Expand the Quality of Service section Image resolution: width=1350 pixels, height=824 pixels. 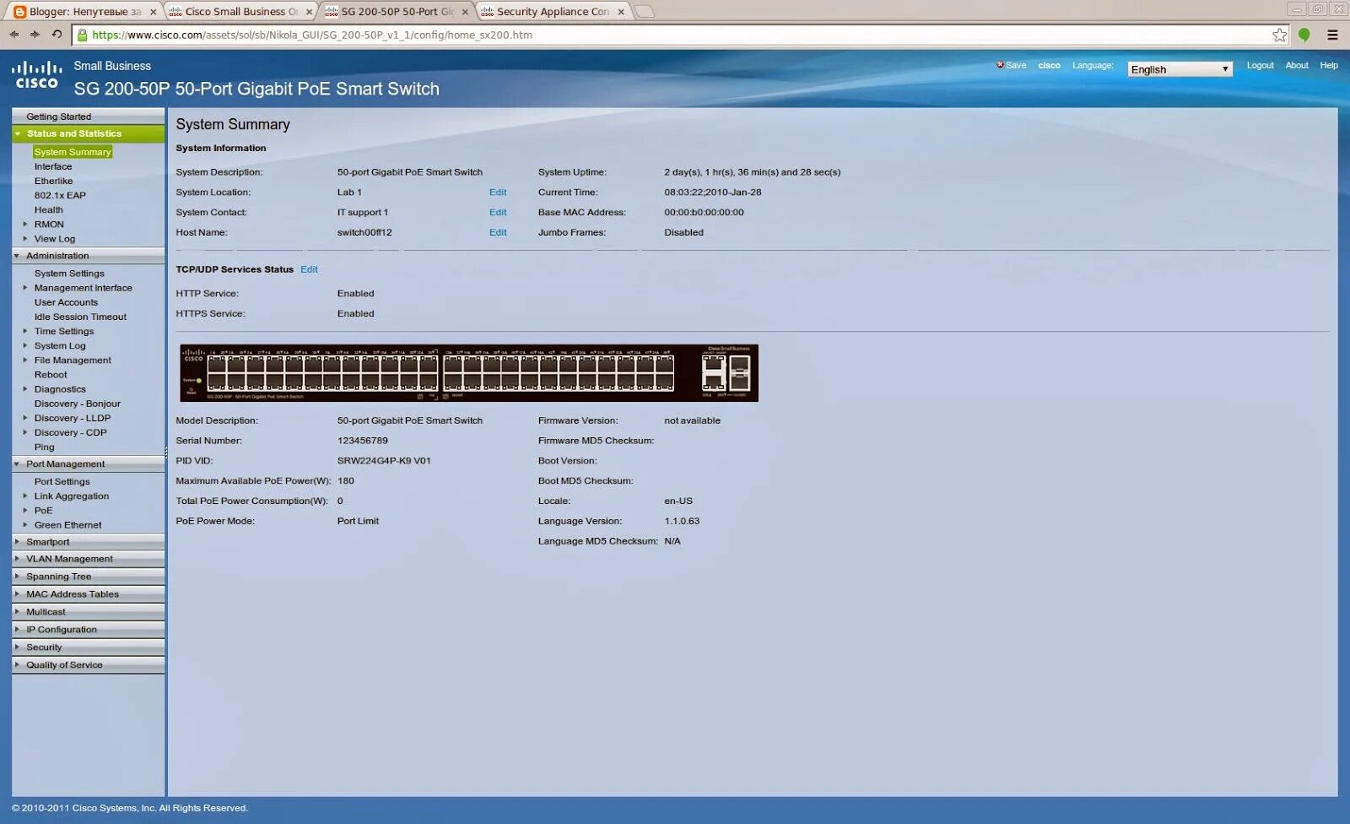pyautogui.click(x=89, y=665)
